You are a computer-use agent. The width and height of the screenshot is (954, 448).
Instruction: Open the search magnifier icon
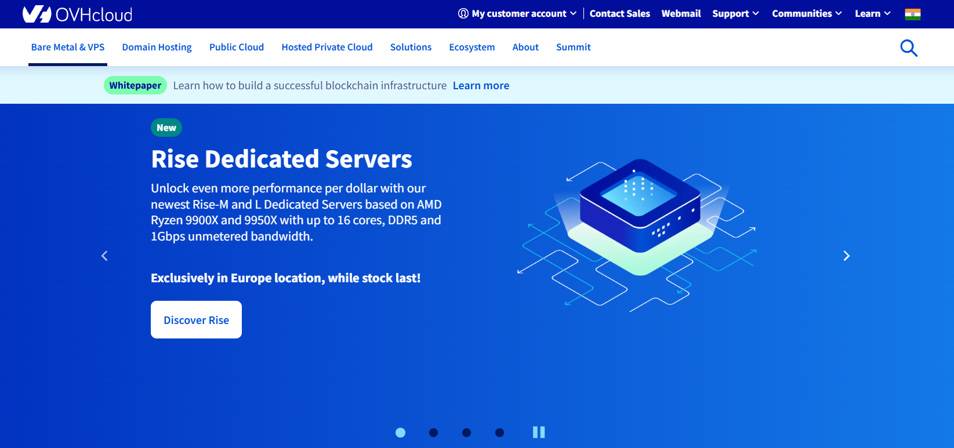909,48
